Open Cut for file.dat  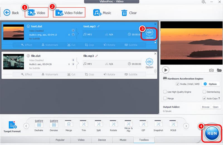71,74
